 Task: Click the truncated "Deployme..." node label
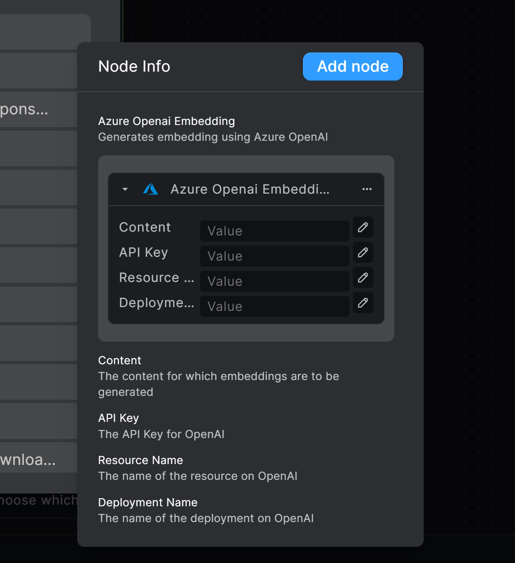coord(156,303)
